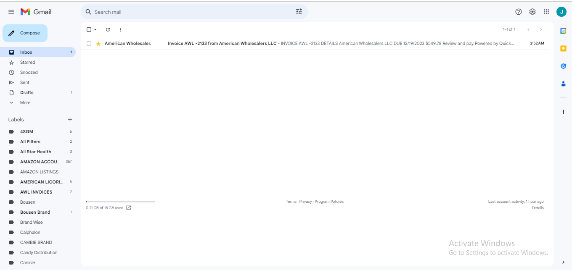Go to older messages arrow
The height and width of the screenshot is (270, 572).
pos(541,29)
